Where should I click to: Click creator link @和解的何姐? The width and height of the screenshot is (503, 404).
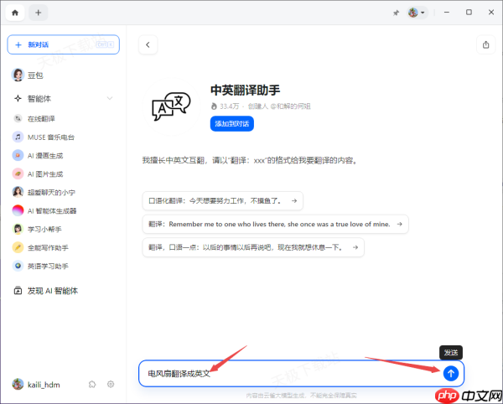(x=290, y=106)
